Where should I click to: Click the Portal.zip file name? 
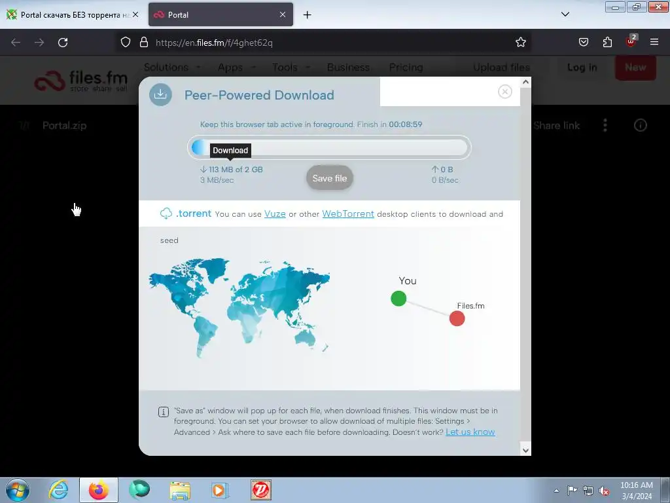pyautogui.click(x=65, y=125)
